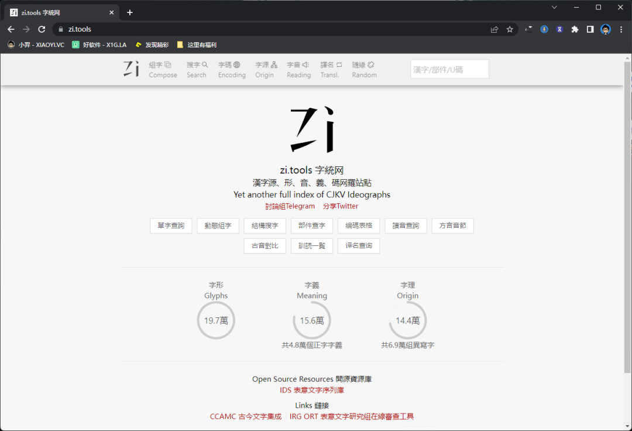Viewport: 632px width, 431px height.
Task: Open the 好软件 - X1G.LA bookmark
Action: tap(99, 45)
